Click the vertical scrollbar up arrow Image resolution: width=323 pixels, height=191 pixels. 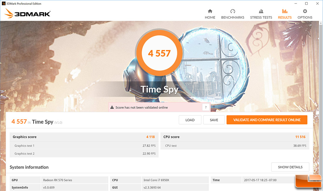click(321, 23)
